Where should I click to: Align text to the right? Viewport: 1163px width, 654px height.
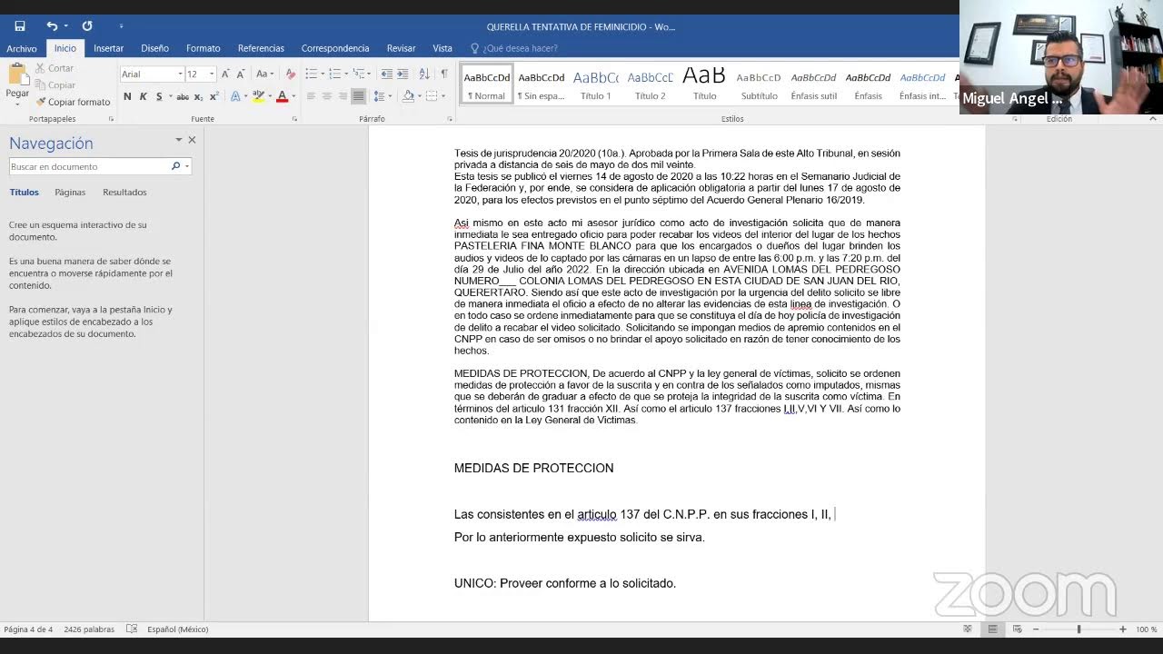tap(343, 96)
